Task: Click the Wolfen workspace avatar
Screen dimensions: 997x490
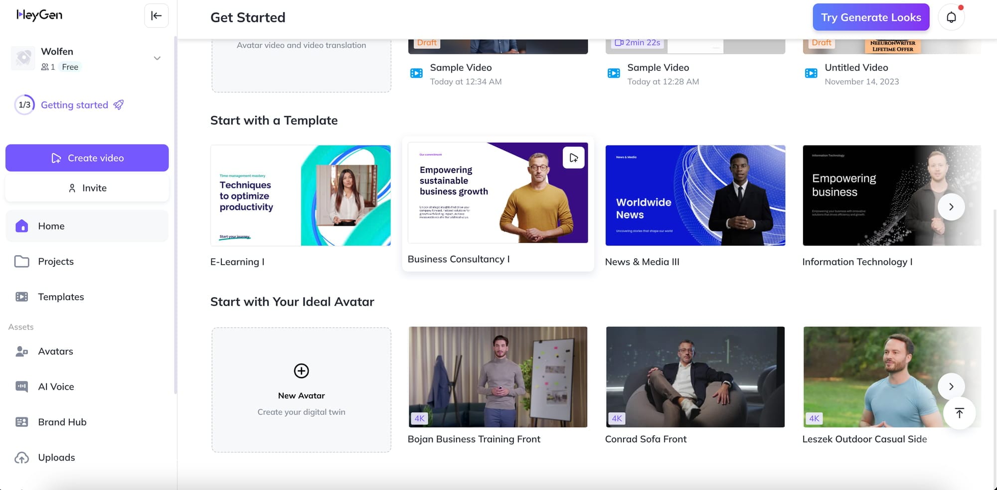Action: [x=23, y=58]
